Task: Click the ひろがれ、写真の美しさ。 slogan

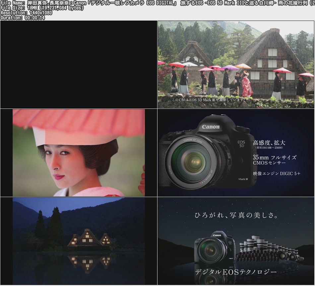Action: (x=236, y=215)
